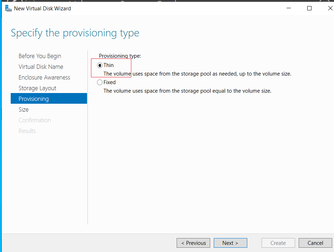Open the Enclosure Awareness step
Screen dimensions: 334x252
point(44,77)
